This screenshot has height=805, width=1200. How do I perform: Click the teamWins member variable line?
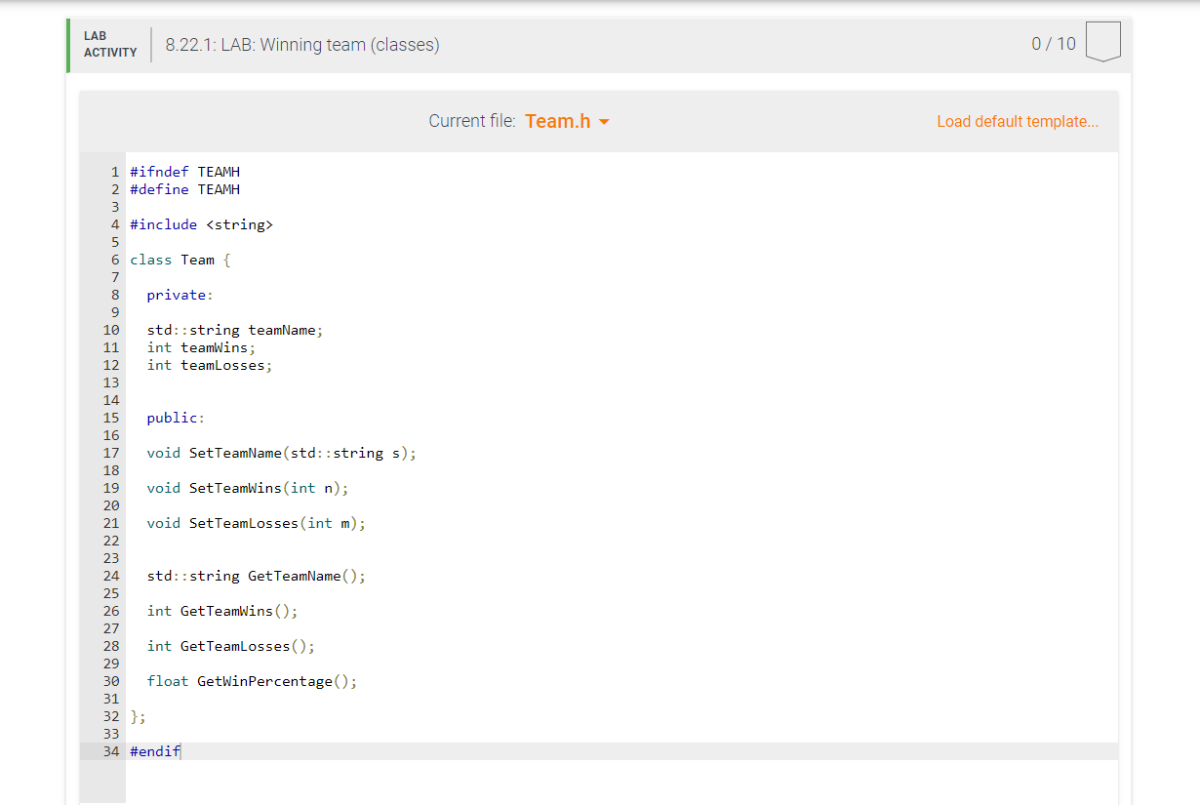click(201, 347)
